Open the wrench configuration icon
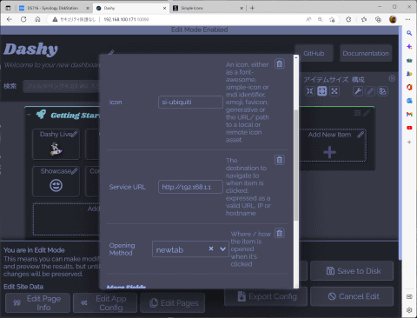 click(358, 91)
